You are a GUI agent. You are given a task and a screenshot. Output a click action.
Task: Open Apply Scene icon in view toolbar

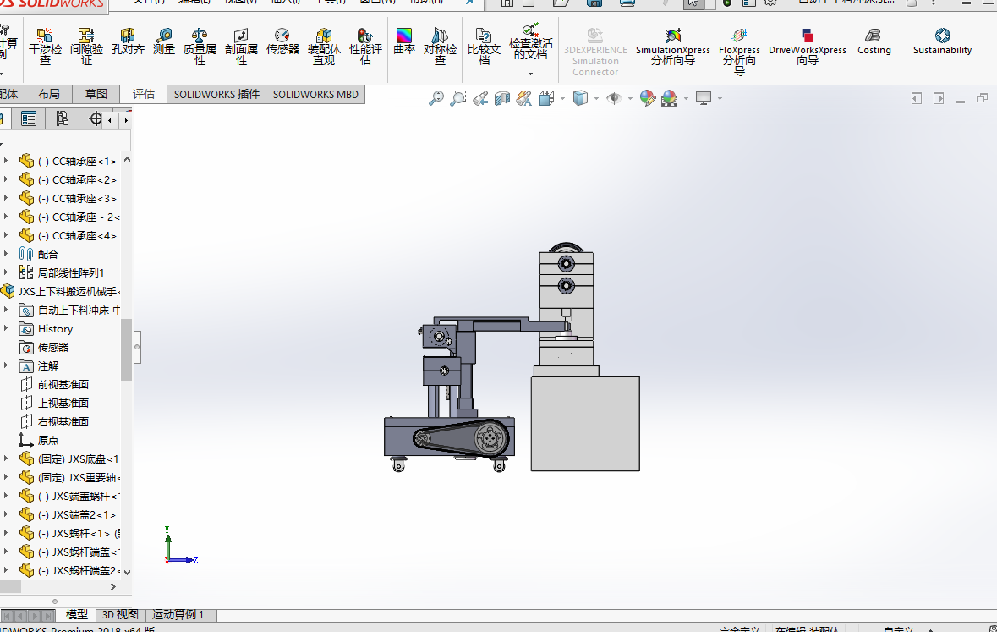(669, 98)
